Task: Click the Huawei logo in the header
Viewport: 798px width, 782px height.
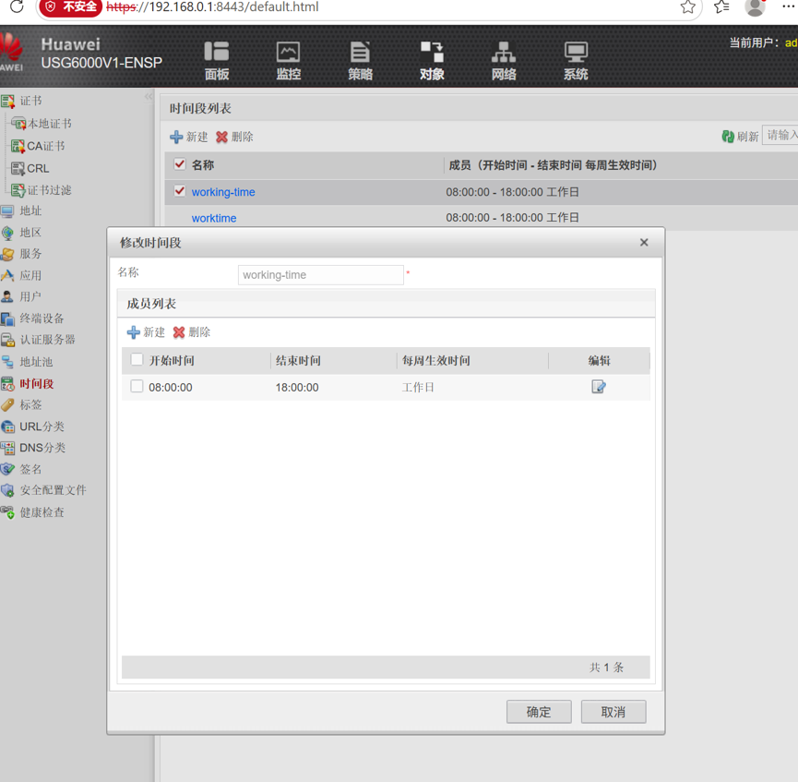Action: pos(11,54)
